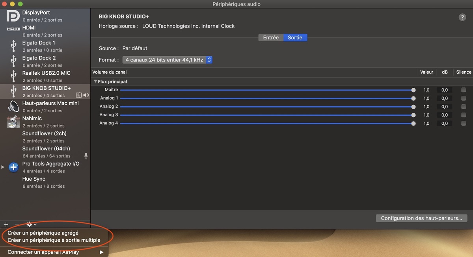Viewport: 473px width, 257px height.
Task: Open the Format dropdown 4 canaux 24 bits
Action: (167, 60)
